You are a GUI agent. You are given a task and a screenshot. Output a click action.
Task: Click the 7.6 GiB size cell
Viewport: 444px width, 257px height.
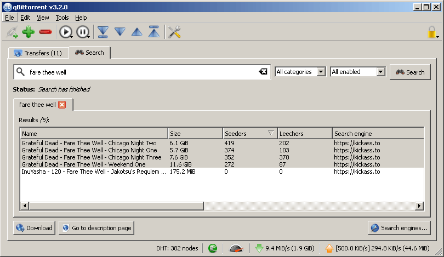point(179,157)
